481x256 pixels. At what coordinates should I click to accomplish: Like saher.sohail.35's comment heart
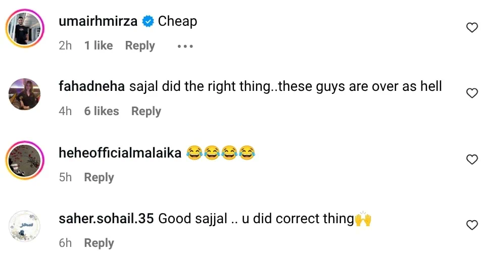click(471, 225)
